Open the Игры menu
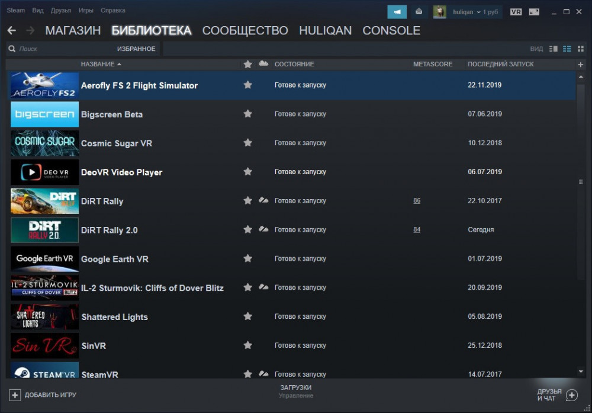 pos(86,11)
